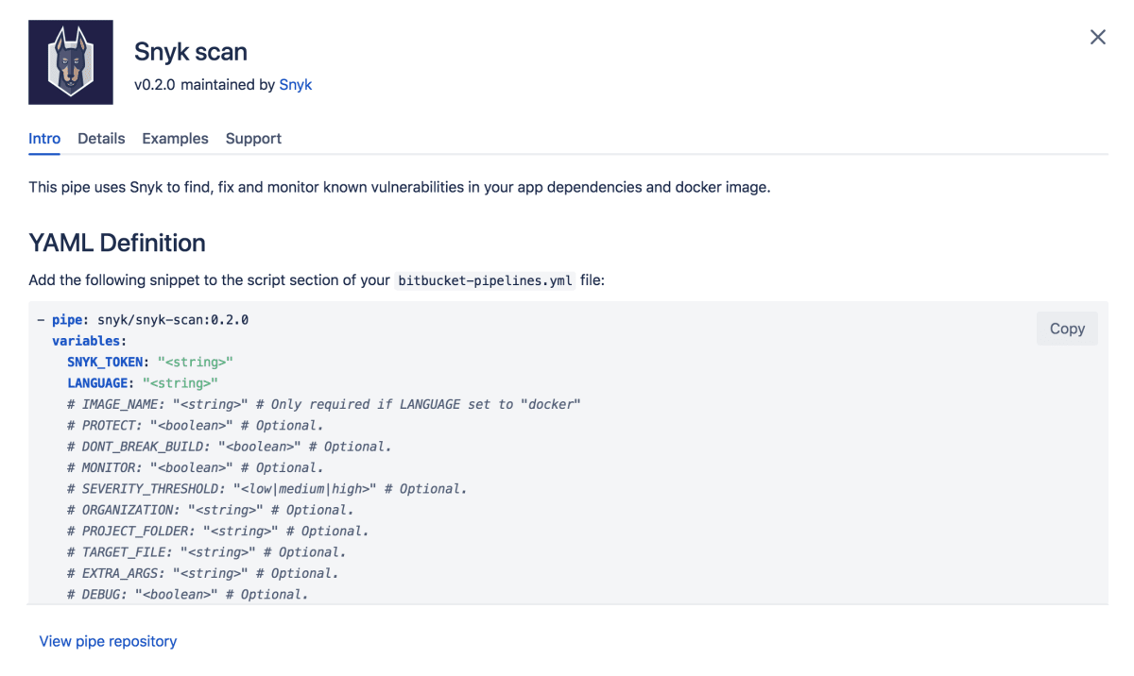Switch to the Details tab
The image size is (1134, 676).
coord(100,138)
